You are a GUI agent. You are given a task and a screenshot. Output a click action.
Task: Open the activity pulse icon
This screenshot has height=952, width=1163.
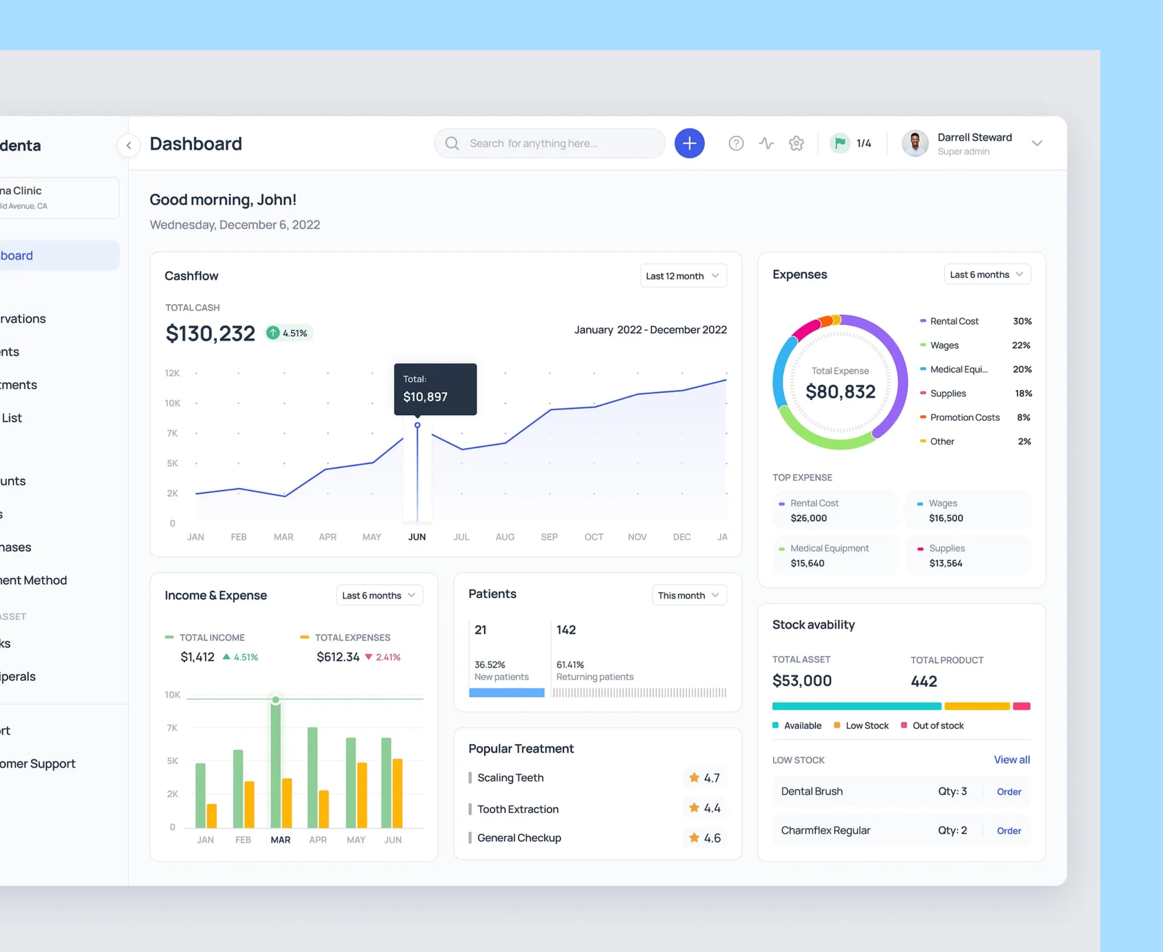(766, 143)
